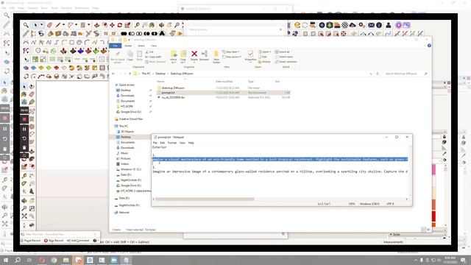The height and width of the screenshot is (265, 471).
Task: Open Notepad's Help menu
Action: [191, 143]
